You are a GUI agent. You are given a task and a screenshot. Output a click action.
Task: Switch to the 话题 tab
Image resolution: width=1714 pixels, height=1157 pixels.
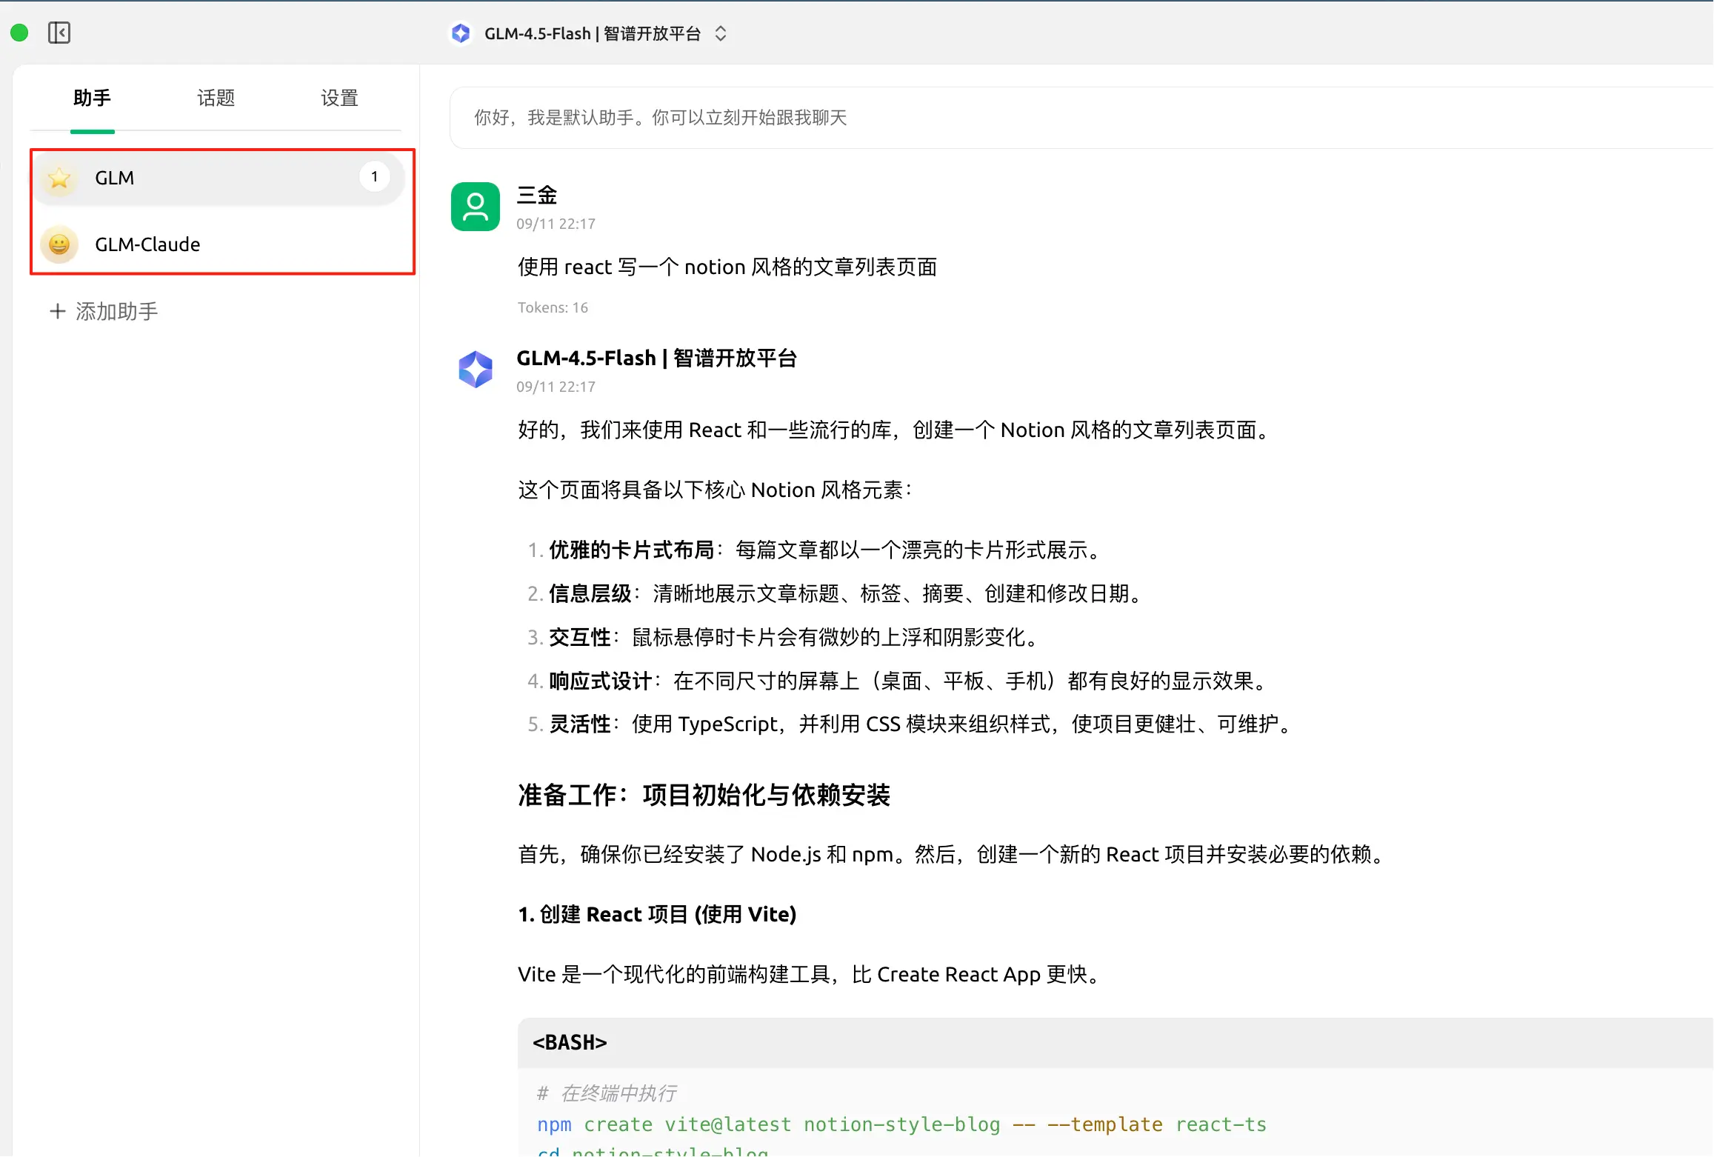(x=216, y=98)
